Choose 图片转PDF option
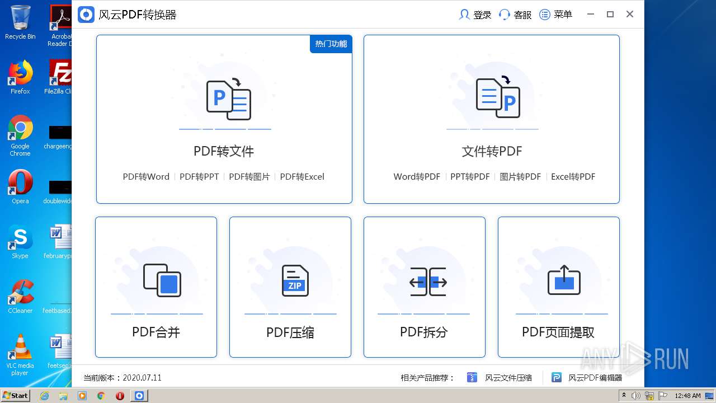 (520, 176)
